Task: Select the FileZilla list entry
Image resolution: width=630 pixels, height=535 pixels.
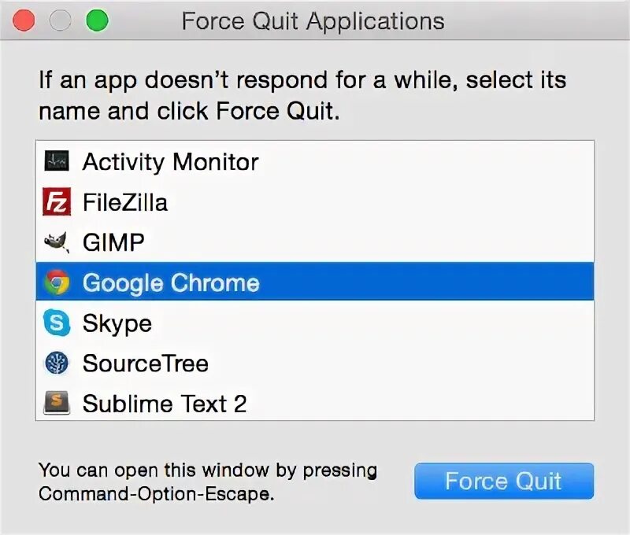Action: click(125, 202)
